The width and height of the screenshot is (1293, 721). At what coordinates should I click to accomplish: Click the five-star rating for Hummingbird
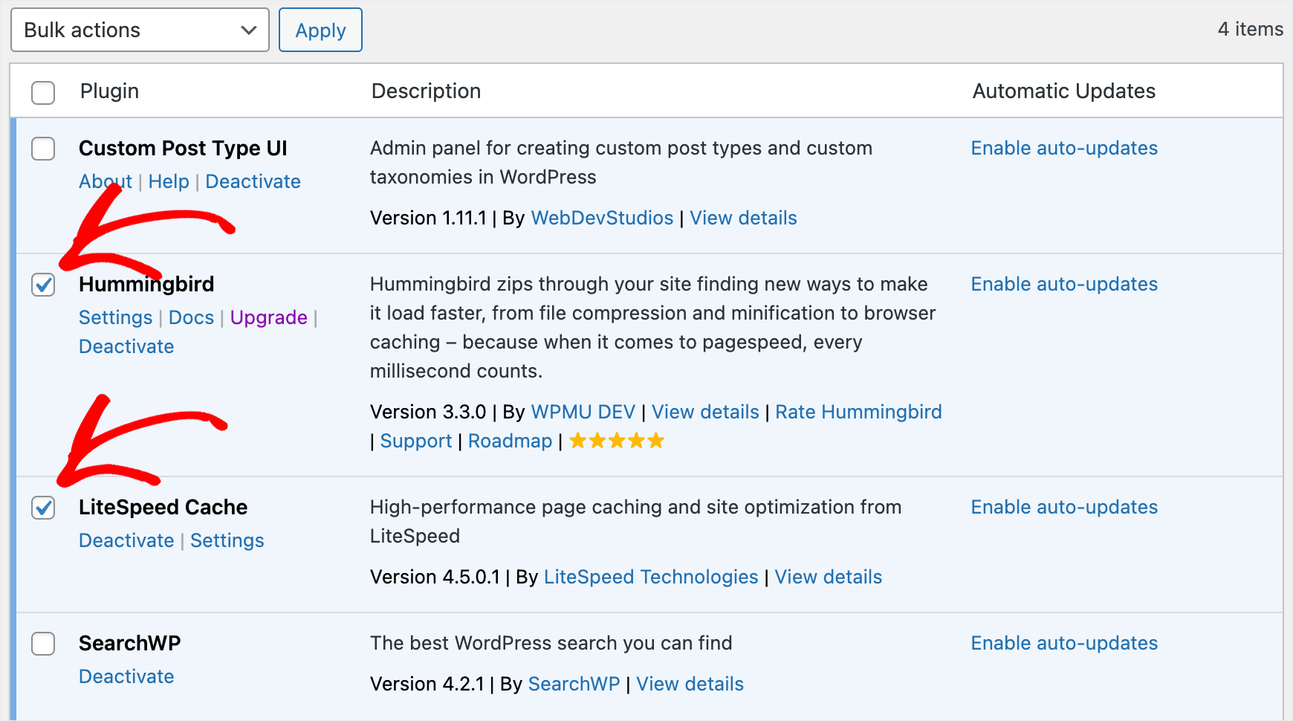[x=617, y=441]
